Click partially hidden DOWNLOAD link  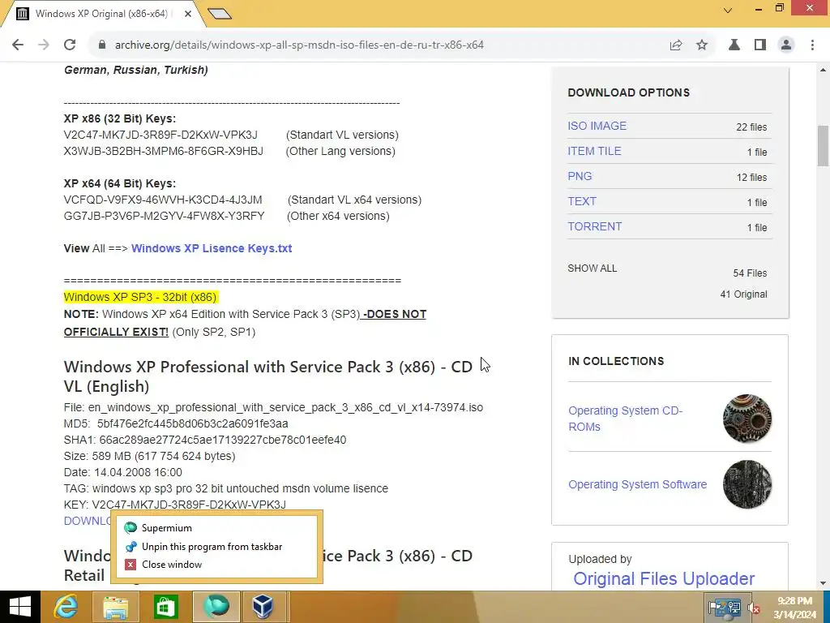point(88,521)
